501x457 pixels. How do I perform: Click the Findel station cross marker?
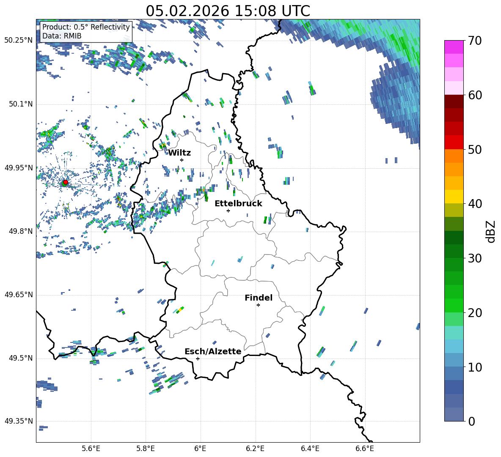tap(258, 305)
